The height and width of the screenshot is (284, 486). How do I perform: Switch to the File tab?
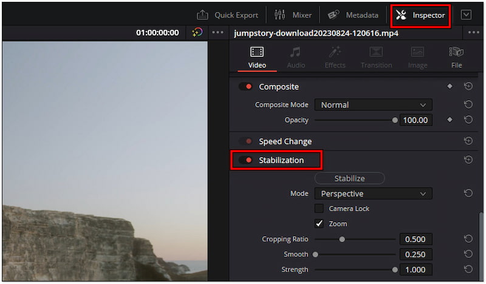456,57
